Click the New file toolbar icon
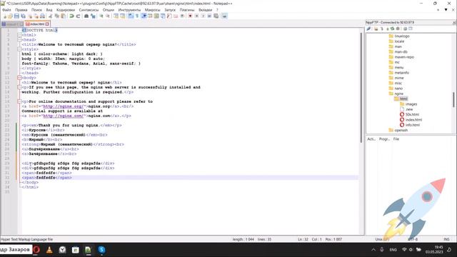The height and width of the screenshot is (257, 457). point(4,16)
